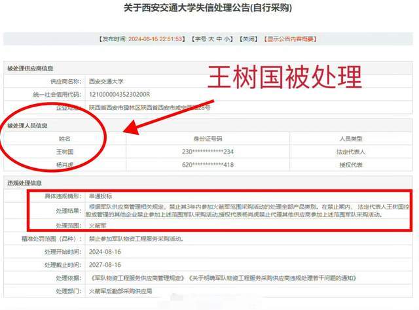
Task: Click the 授权代表 cell
Action: click(351, 165)
